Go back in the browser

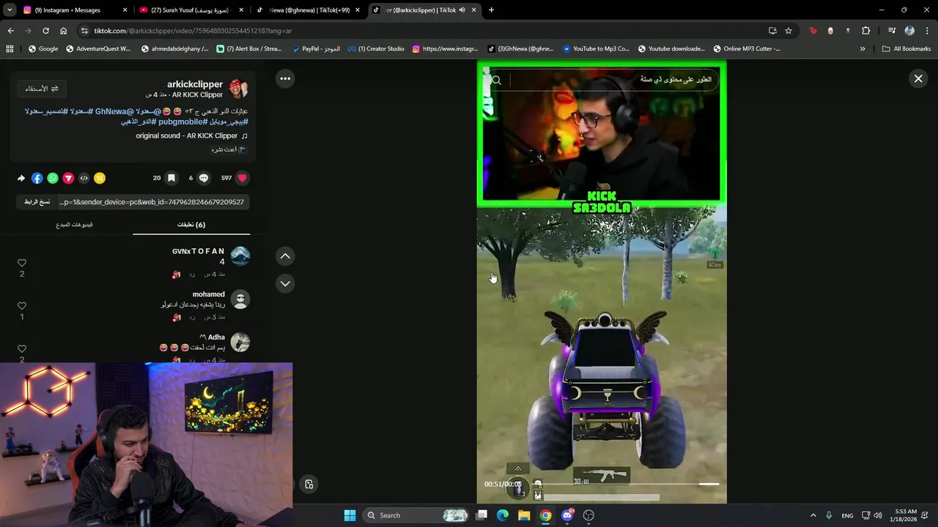[10, 31]
